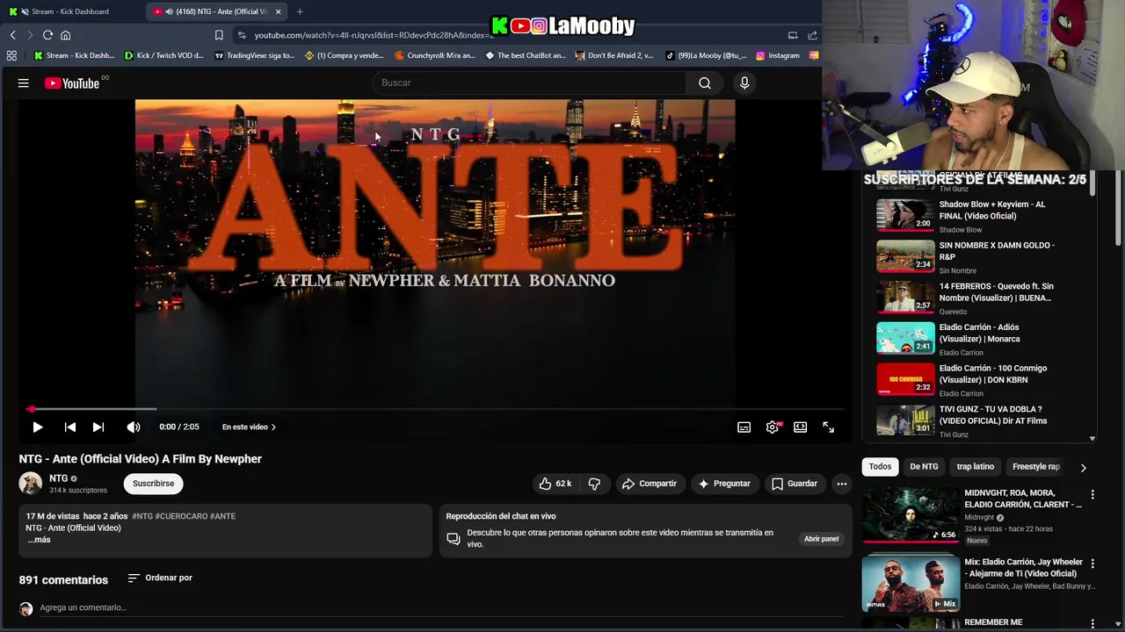The width and height of the screenshot is (1125, 632).
Task: Open the menu for the Eladio Carrión Mix
Action: click(1092, 564)
